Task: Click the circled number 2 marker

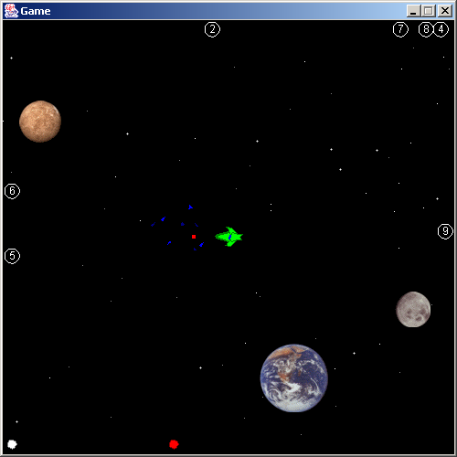Action: tap(212, 29)
